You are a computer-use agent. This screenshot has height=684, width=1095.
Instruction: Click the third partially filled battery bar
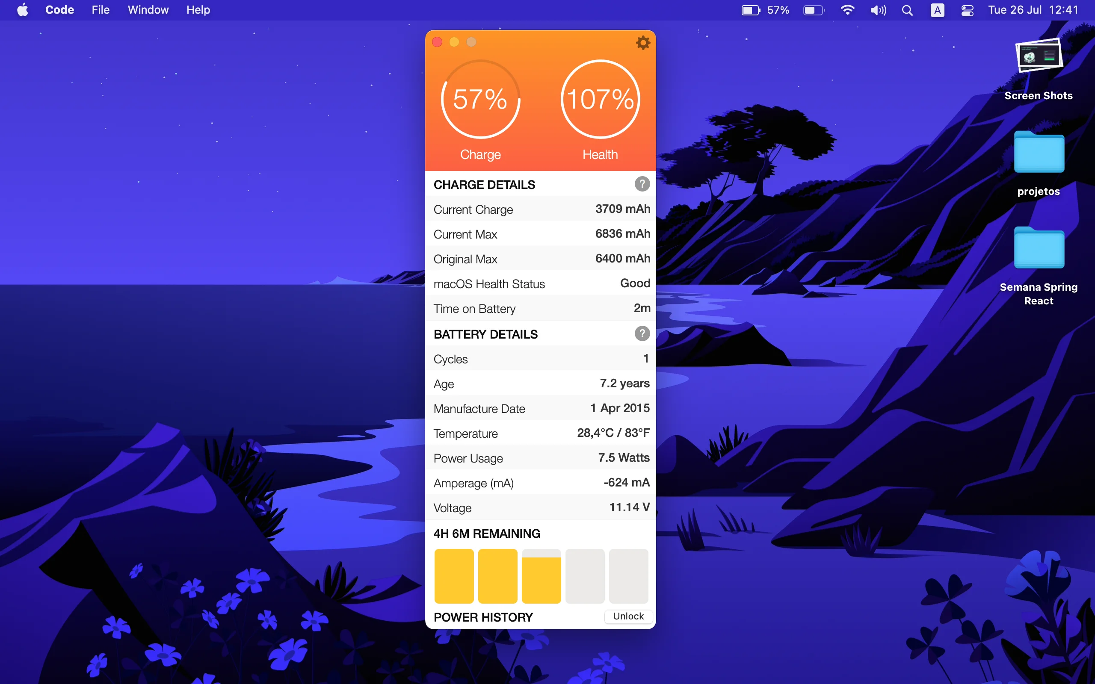click(541, 576)
